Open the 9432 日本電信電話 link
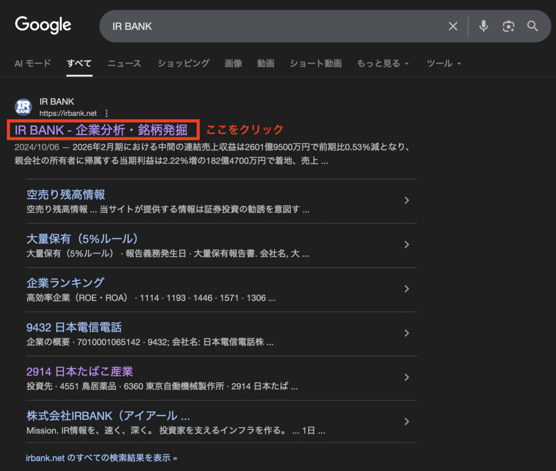The height and width of the screenshot is (471, 556). (74, 327)
